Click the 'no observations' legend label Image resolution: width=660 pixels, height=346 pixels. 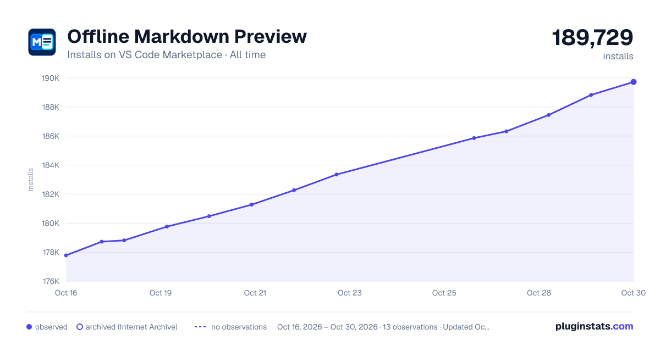[x=239, y=327]
